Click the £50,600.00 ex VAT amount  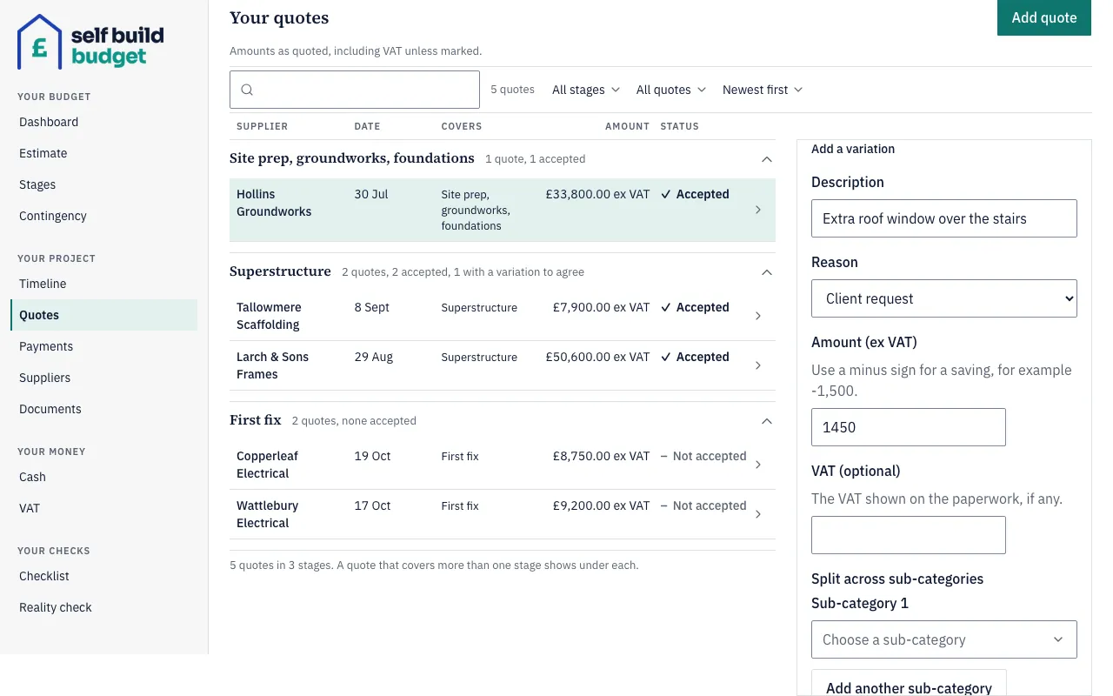click(597, 357)
